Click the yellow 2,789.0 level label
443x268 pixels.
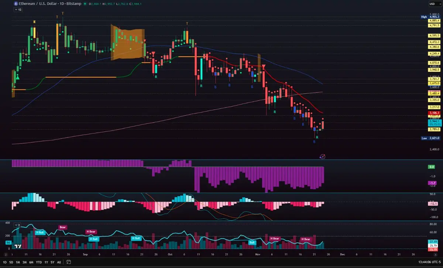pos(433,129)
